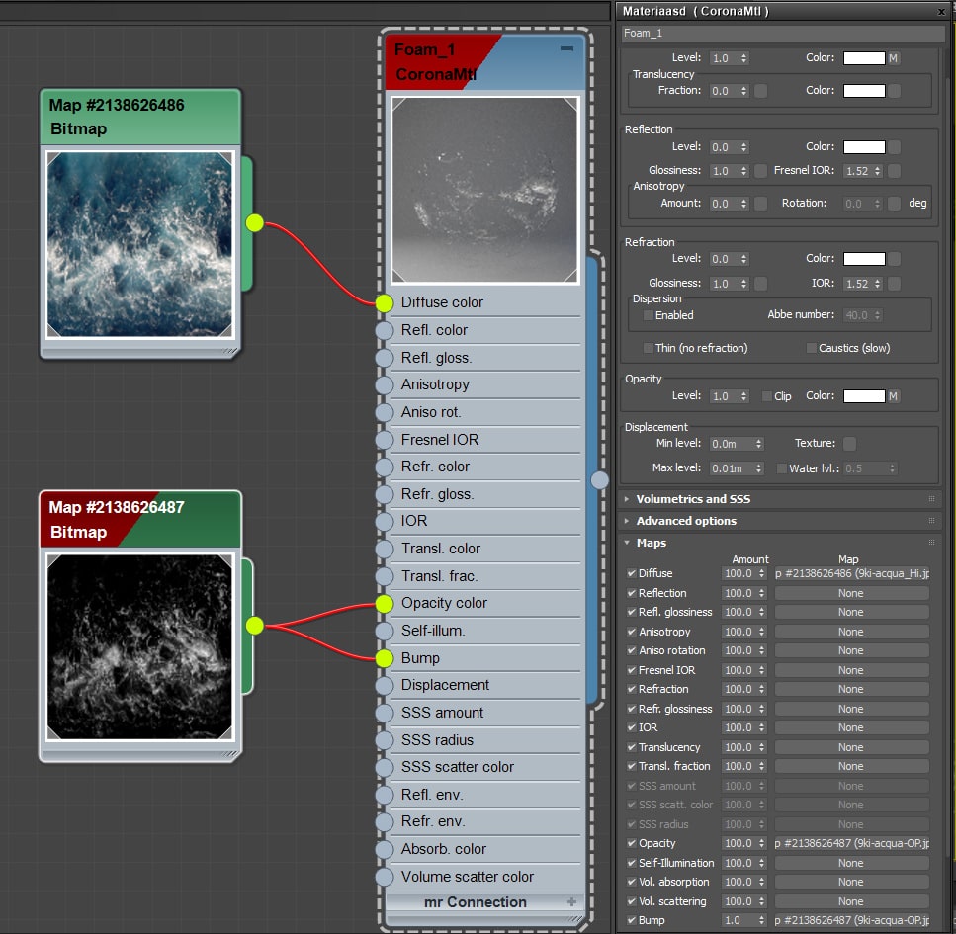This screenshot has height=934, width=956.
Task: Click the M button beside top Level color
Action: click(x=893, y=58)
